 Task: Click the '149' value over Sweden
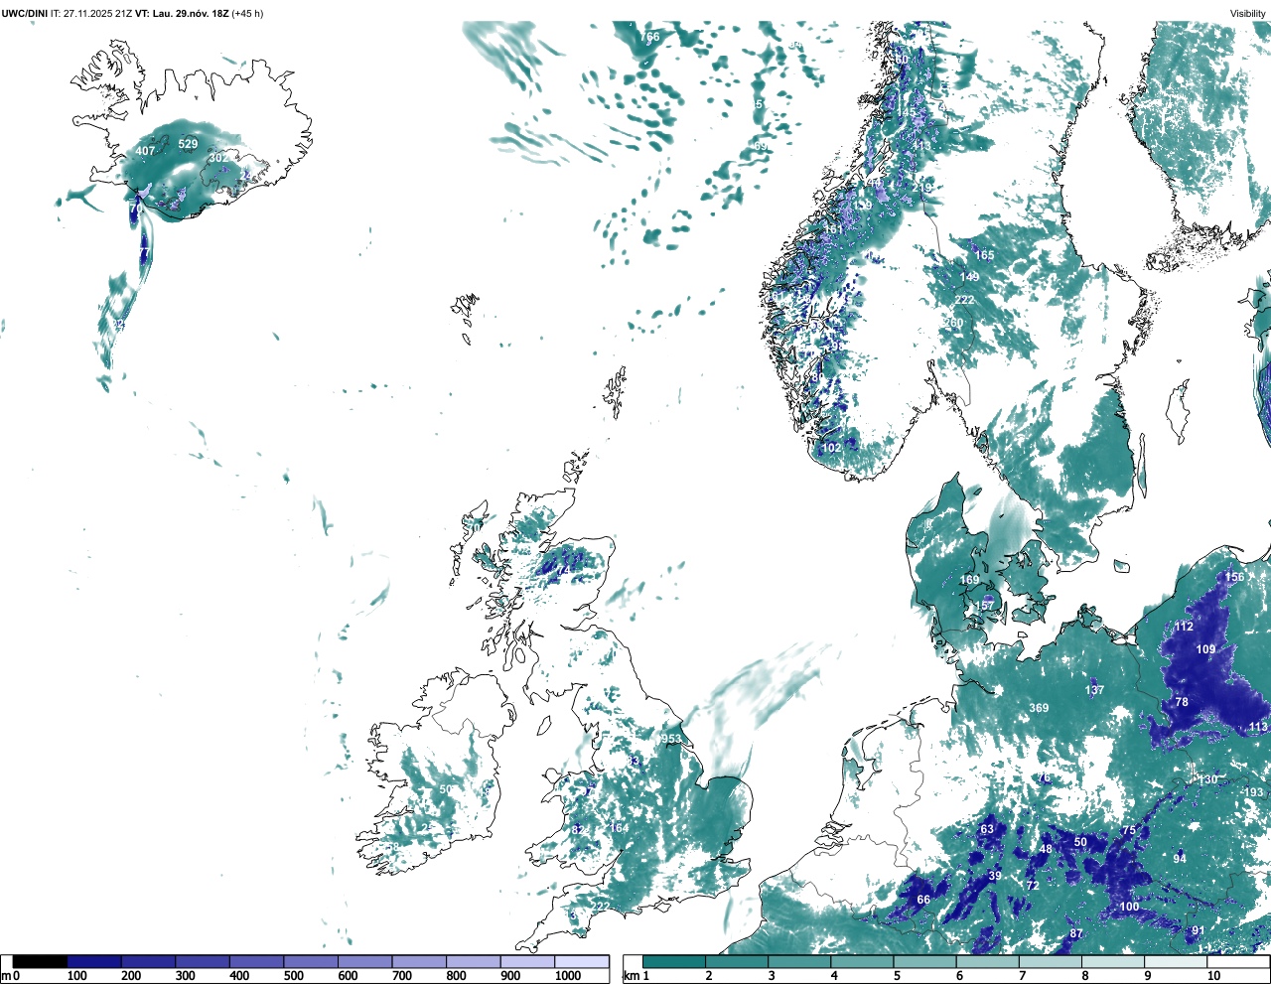[970, 277]
